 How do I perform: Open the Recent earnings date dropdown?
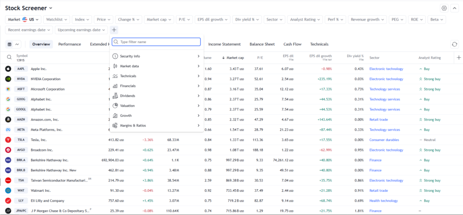(29, 30)
